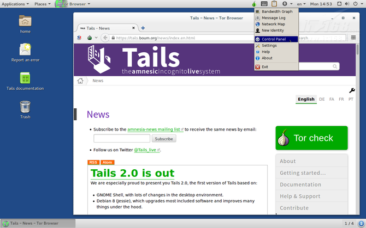366x228 pixels.
Task: Switch page language to FR
Action: point(341,99)
